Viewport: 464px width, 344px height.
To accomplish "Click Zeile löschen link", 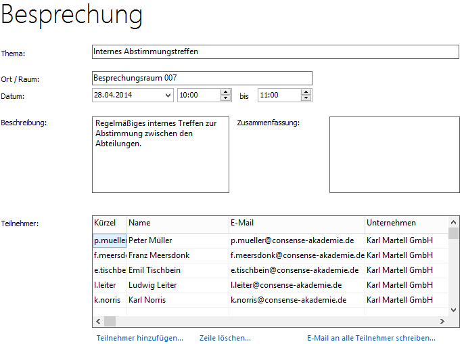I will [x=225, y=338].
